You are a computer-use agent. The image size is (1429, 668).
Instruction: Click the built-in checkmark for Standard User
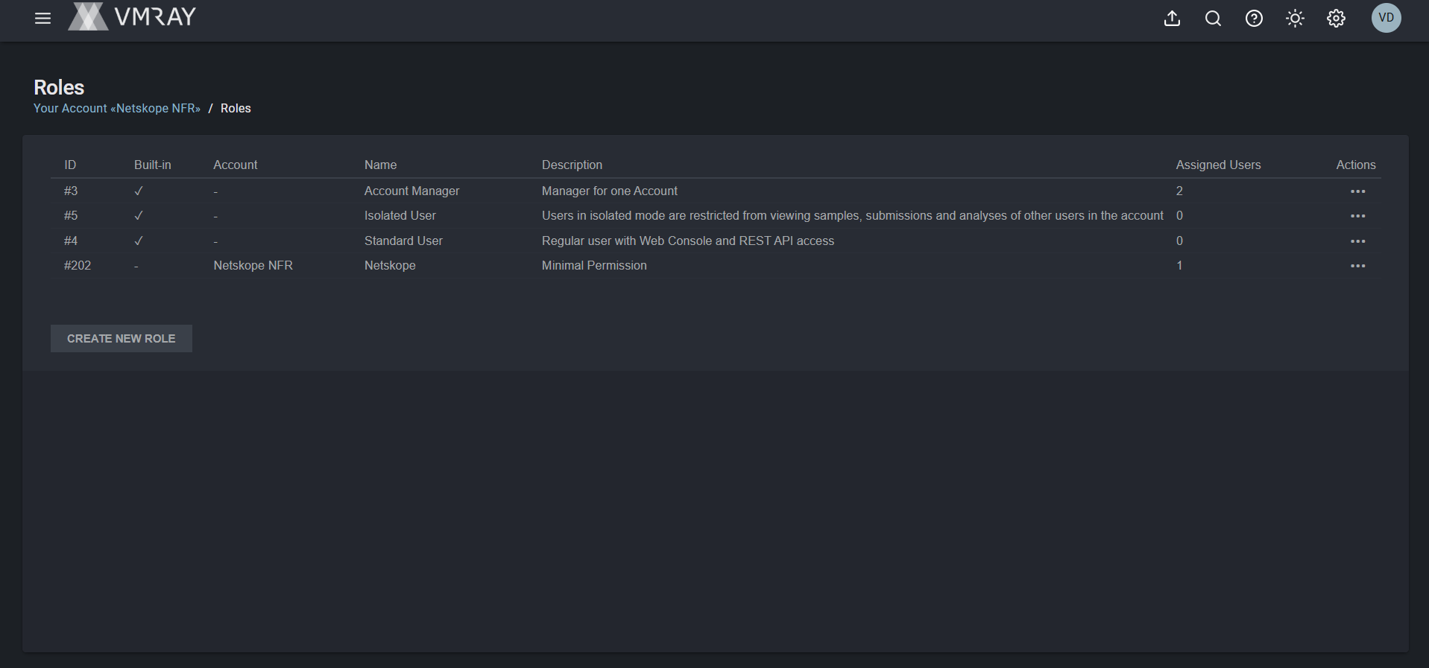pos(139,241)
